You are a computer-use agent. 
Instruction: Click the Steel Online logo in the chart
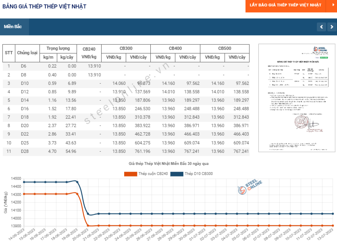pos(250,186)
